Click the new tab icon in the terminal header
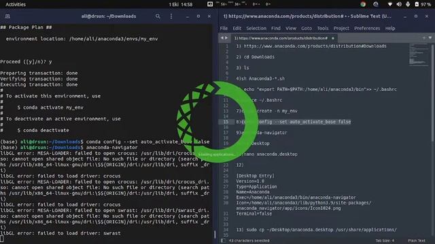This screenshot has height=244, width=435. (7, 16)
